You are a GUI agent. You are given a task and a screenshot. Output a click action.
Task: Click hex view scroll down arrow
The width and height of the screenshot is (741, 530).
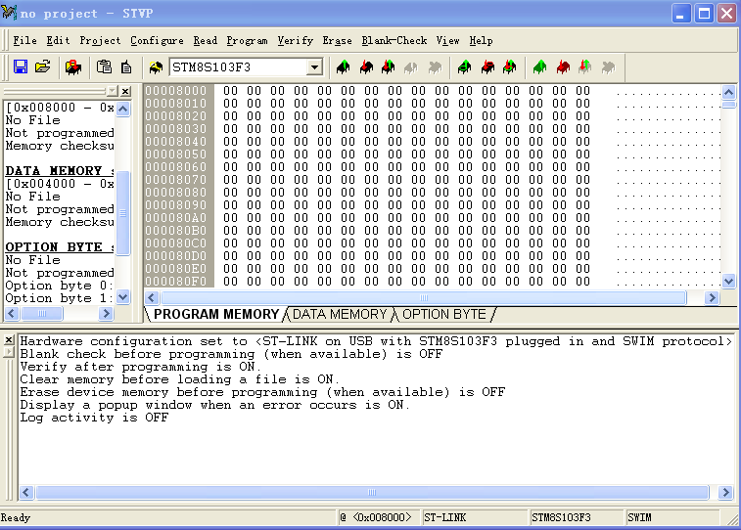point(728,281)
